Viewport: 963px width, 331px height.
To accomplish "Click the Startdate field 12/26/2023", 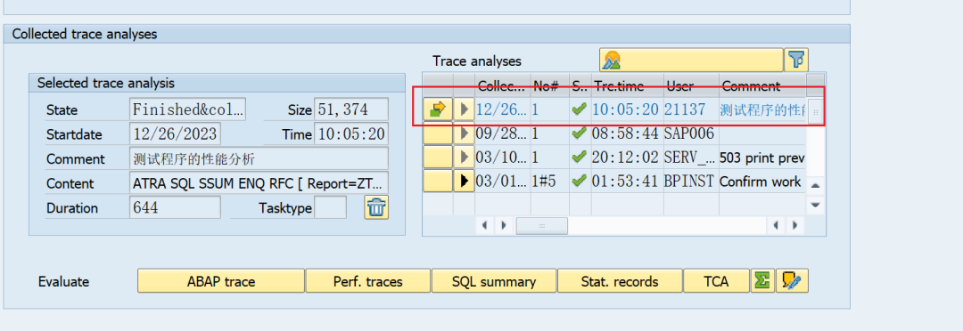I will point(175,134).
